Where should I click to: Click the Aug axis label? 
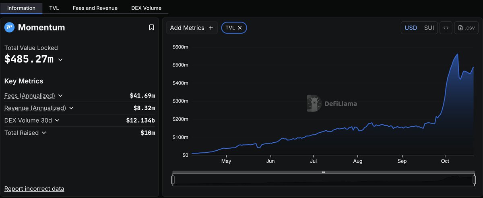(x=358, y=161)
